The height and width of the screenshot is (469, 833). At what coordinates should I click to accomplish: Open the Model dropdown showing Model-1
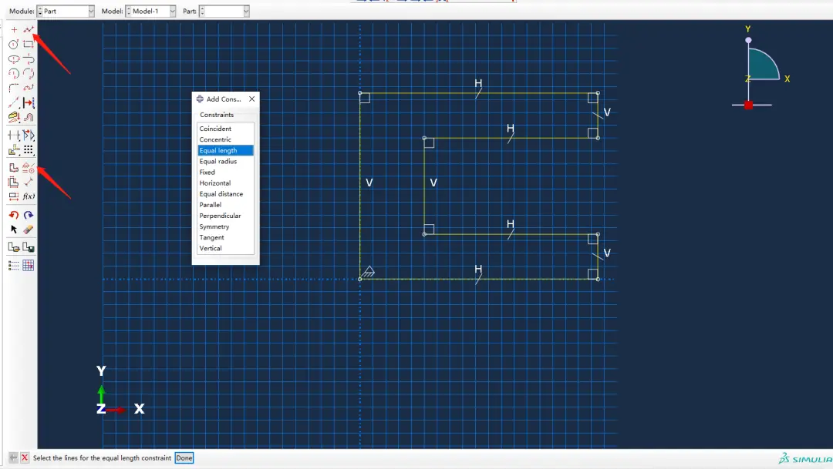[x=150, y=11]
